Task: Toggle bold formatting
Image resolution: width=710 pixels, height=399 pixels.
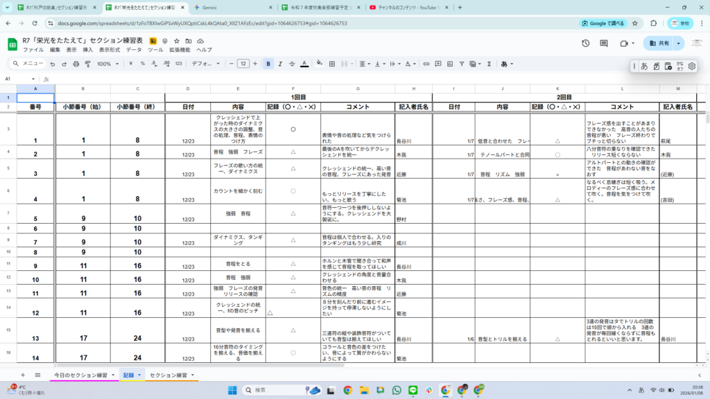Action: [x=268, y=64]
